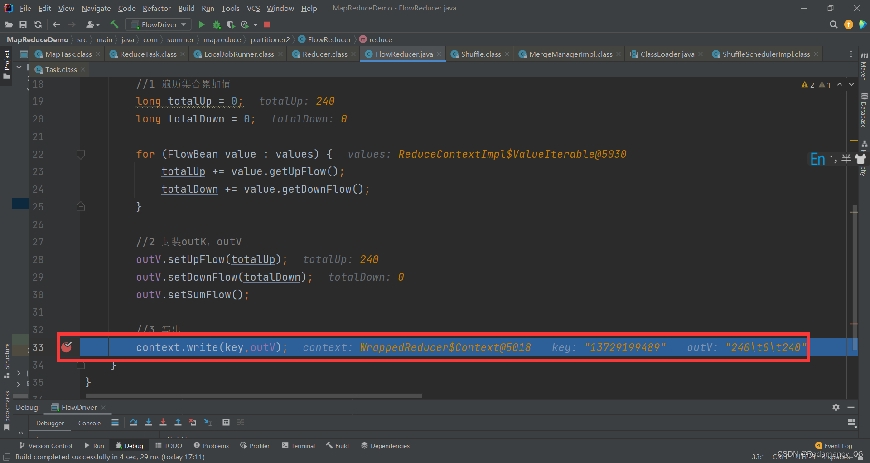The image size is (870, 463).
Task: Click the partitioner2 breadcrumb
Action: (270, 39)
